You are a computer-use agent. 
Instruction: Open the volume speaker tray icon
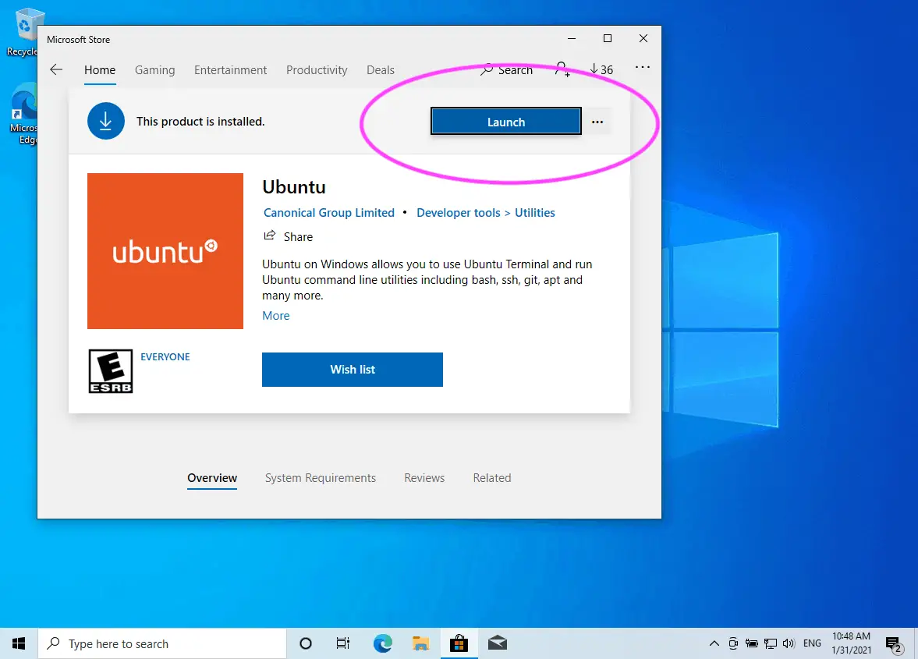[x=789, y=643]
